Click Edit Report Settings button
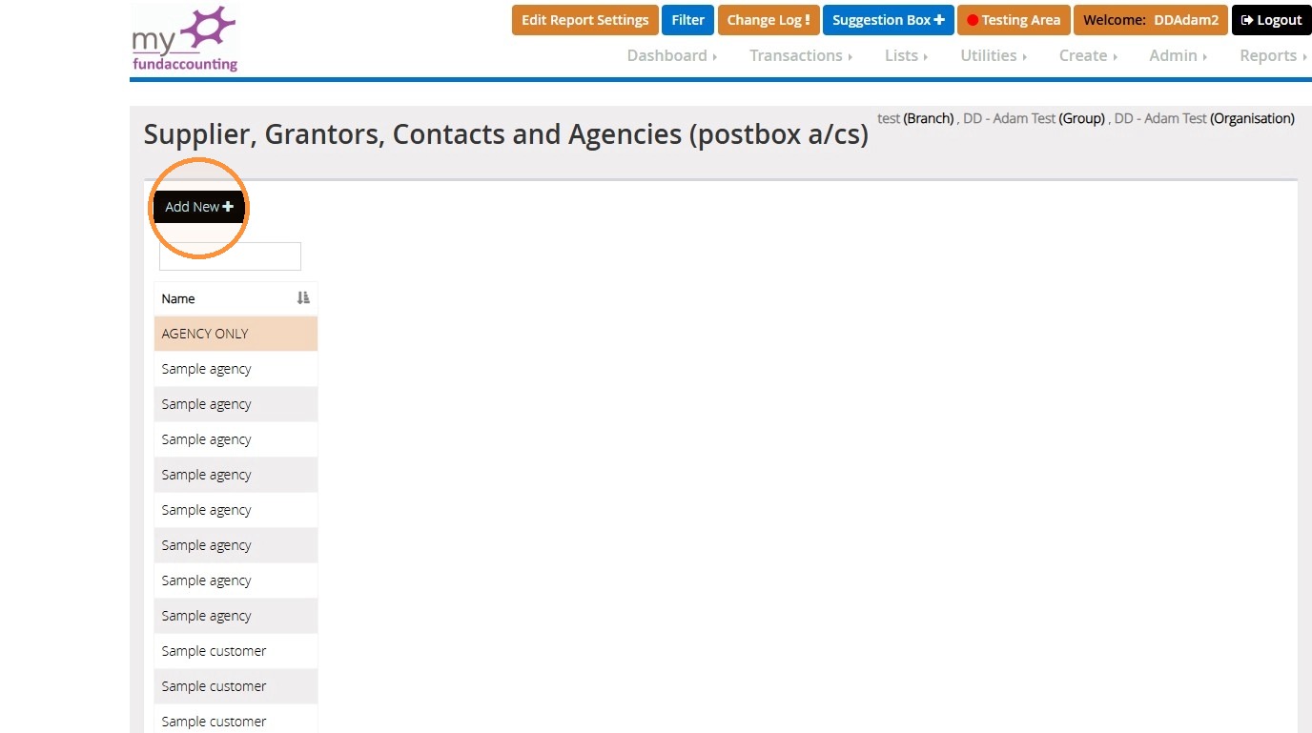 coord(584,20)
